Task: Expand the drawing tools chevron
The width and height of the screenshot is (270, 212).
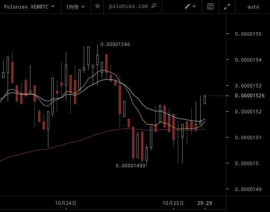Action: tap(194, 6)
